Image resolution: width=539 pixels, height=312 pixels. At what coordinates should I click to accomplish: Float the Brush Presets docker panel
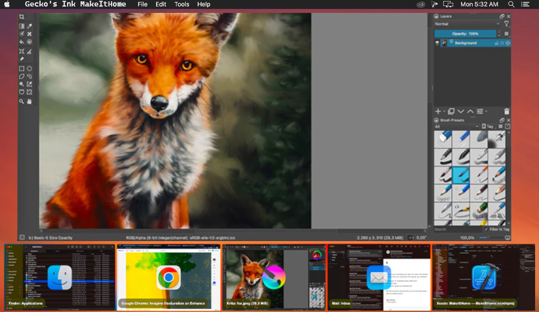(x=502, y=121)
